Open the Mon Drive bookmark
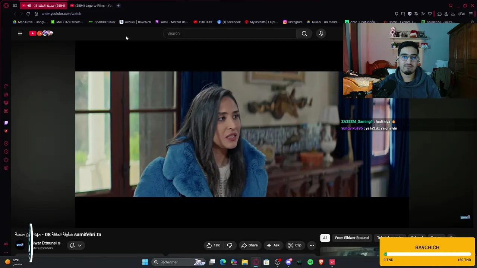Image resolution: width=477 pixels, height=268 pixels. (30, 22)
